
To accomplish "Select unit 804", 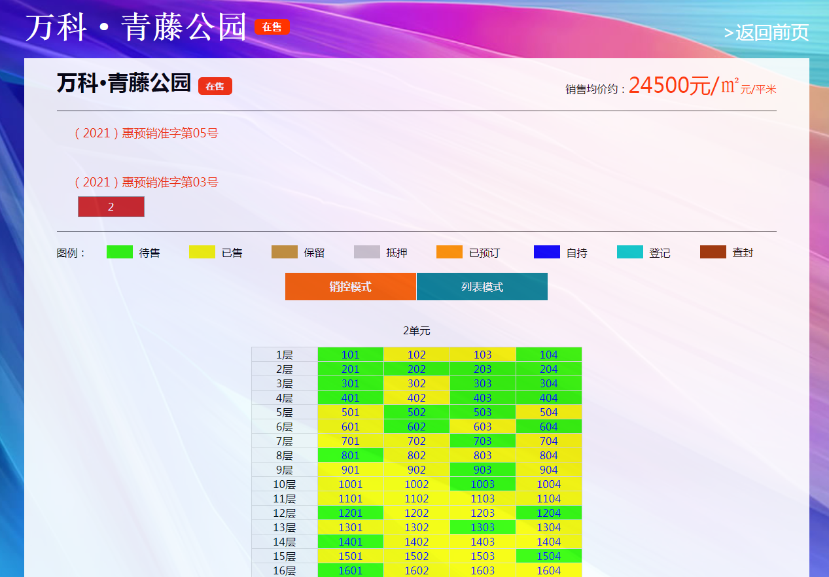I will (549, 455).
